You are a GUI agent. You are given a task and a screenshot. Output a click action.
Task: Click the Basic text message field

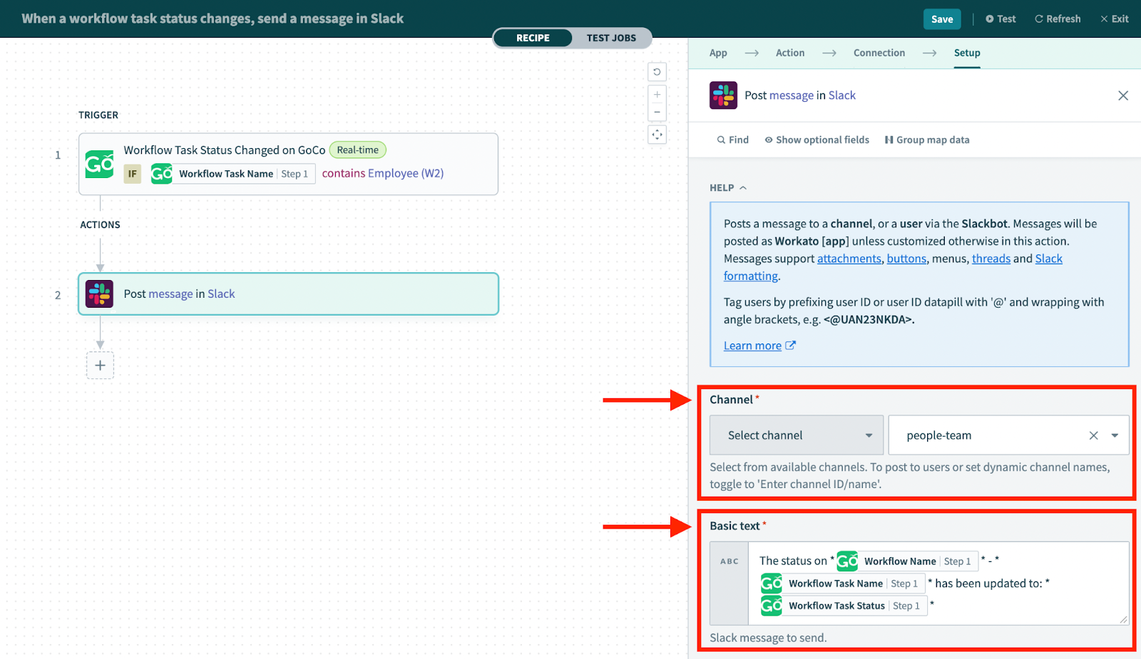pos(938,583)
